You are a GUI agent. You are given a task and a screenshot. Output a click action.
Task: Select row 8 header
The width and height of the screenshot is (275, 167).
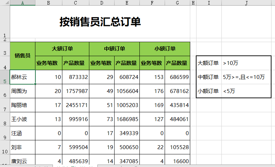coord(5,119)
